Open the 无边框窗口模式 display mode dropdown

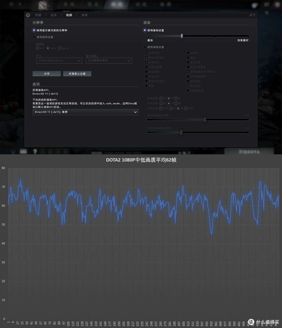109,61
